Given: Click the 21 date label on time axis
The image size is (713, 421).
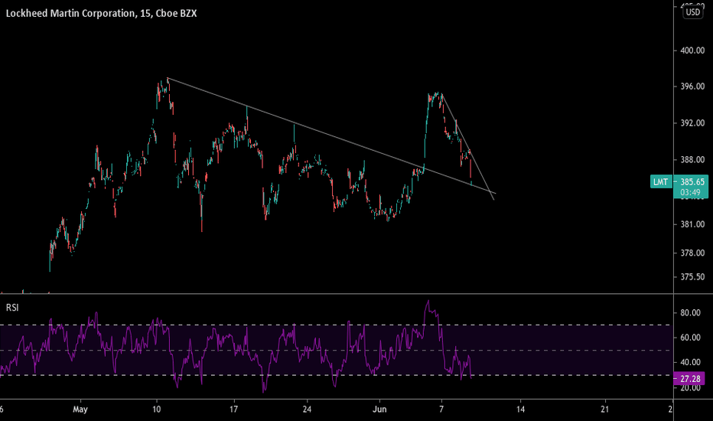Looking at the screenshot, I should coord(604,410).
